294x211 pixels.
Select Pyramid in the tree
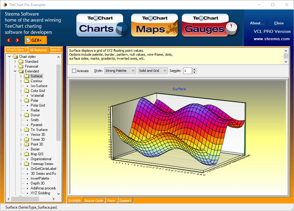coord(37,125)
